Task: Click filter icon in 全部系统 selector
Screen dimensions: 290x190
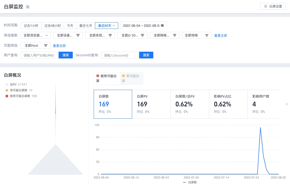Action: 110,35
